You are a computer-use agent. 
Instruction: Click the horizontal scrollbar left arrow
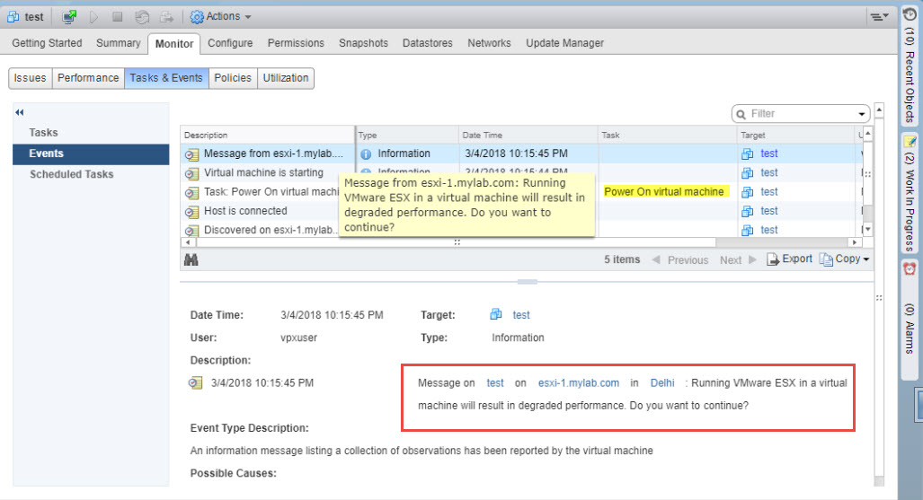[187, 242]
